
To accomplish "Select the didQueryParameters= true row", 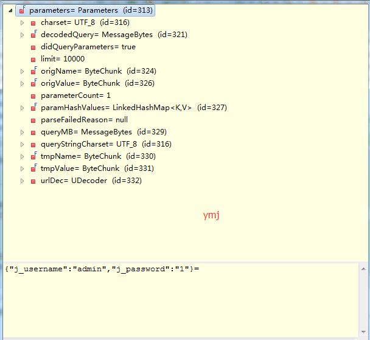I will click(88, 47).
